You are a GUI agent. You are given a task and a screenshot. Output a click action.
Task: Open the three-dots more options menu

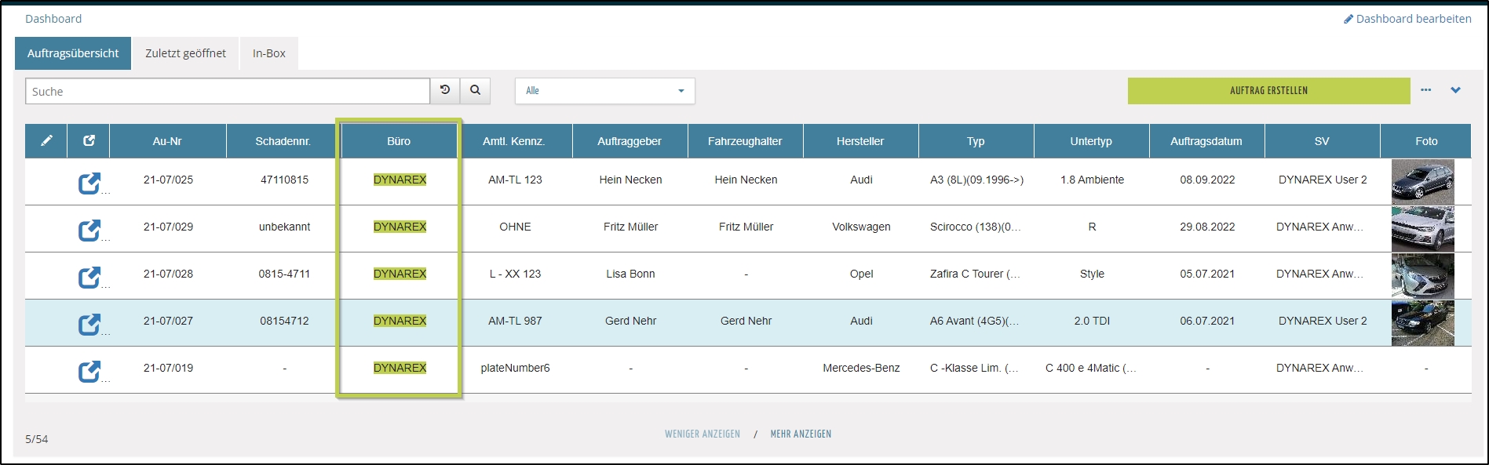1425,90
